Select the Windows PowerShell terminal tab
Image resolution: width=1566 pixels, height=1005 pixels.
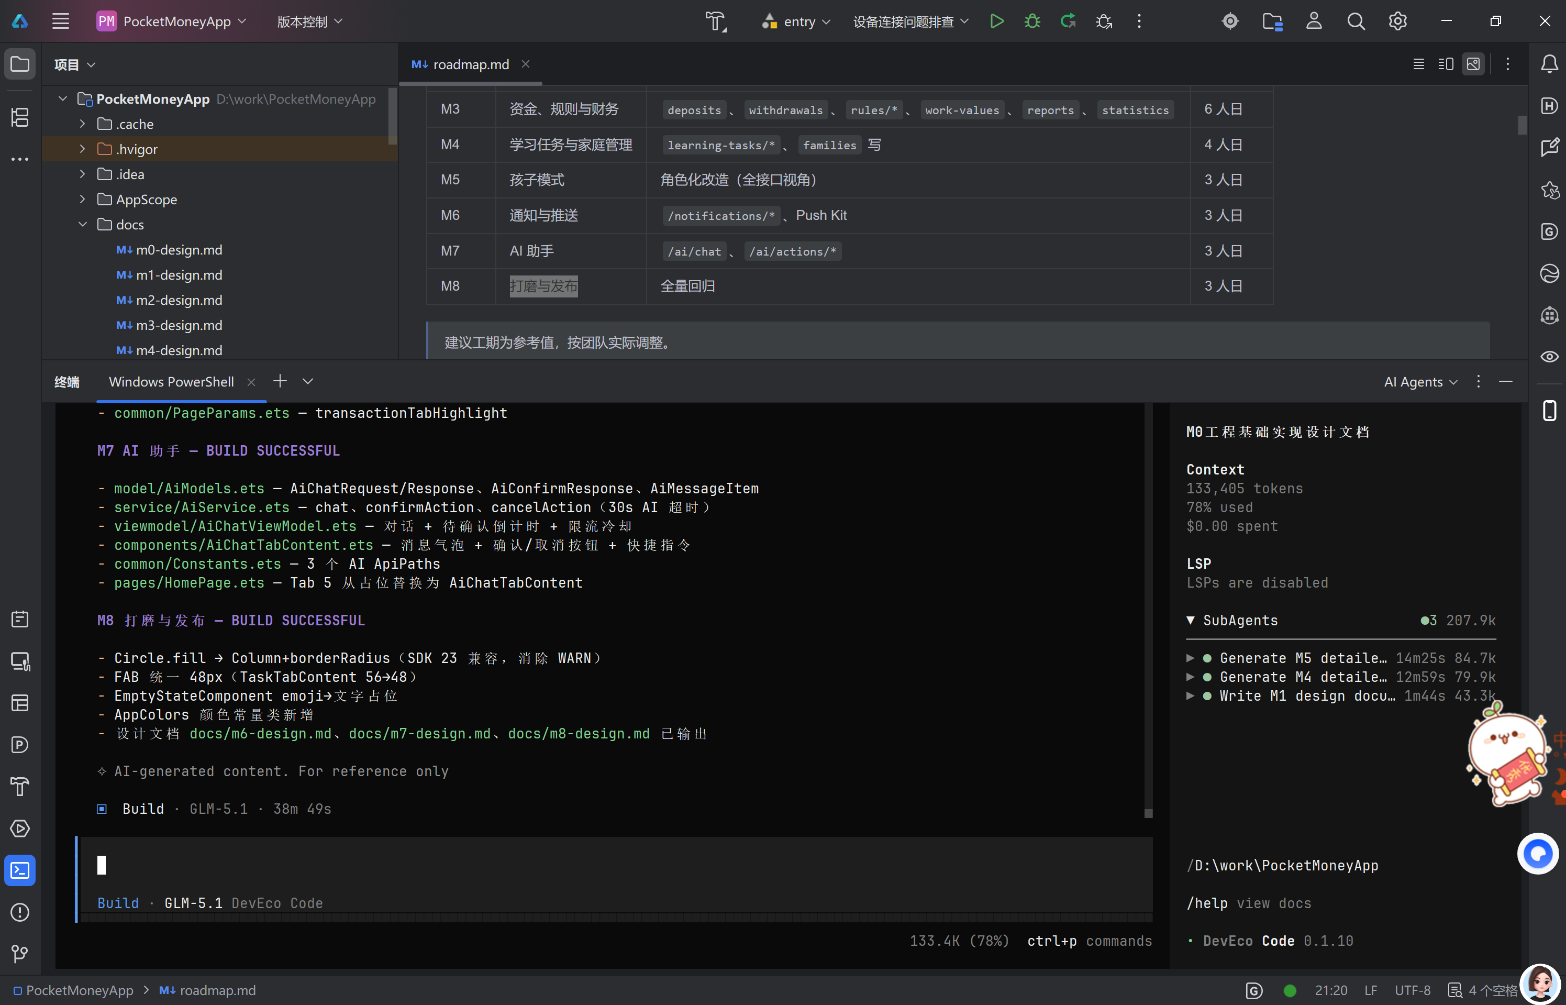pos(171,382)
